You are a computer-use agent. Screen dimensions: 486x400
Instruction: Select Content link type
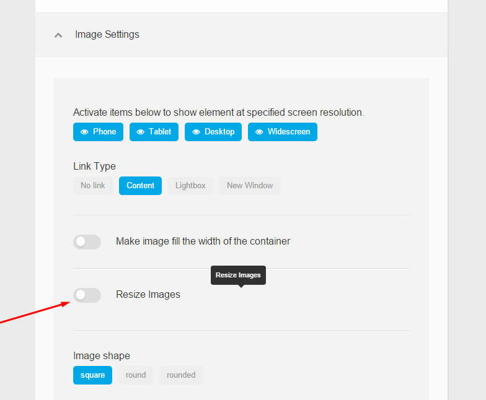click(140, 186)
